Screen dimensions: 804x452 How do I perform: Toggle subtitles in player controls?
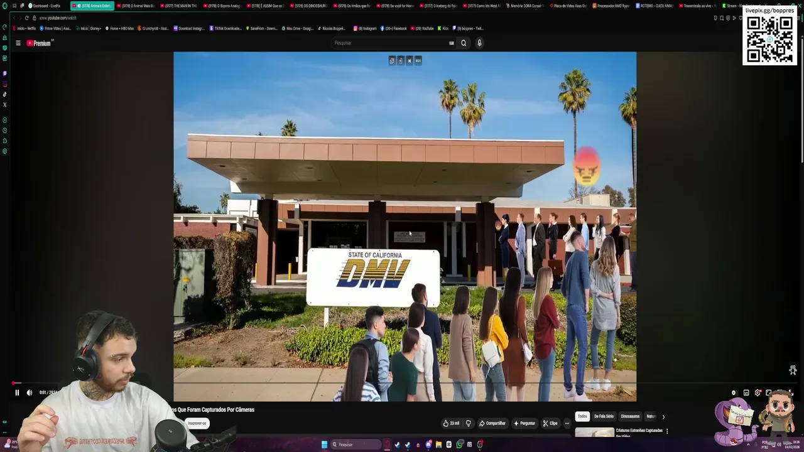point(746,393)
